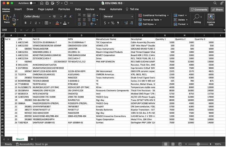Viewport: 226px width, 147px height.
Task: Click the Select All corner triangle
Action: click(2, 35)
